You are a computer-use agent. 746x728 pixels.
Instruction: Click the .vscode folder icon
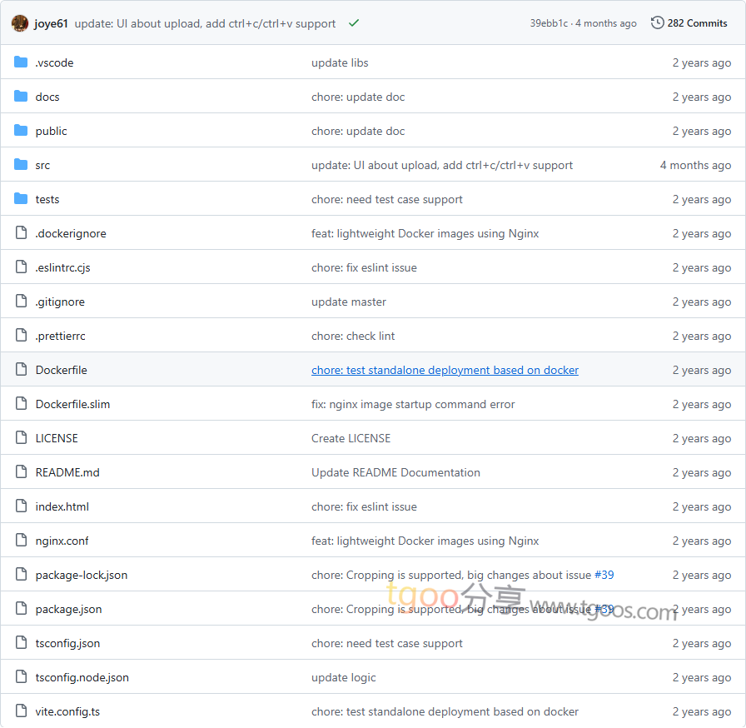(21, 62)
